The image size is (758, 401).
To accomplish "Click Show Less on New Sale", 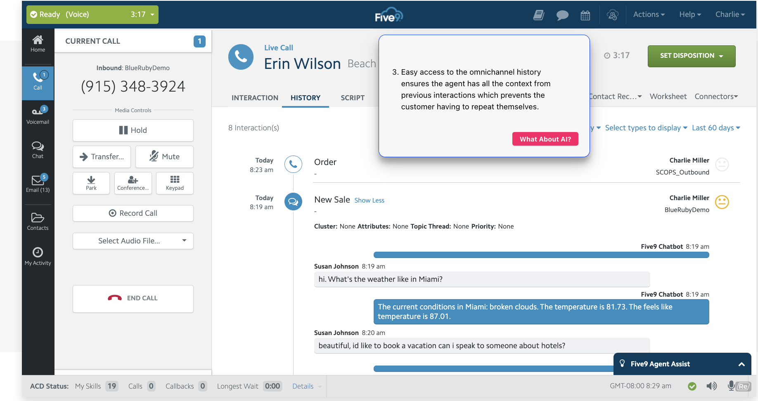I will [369, 200].
